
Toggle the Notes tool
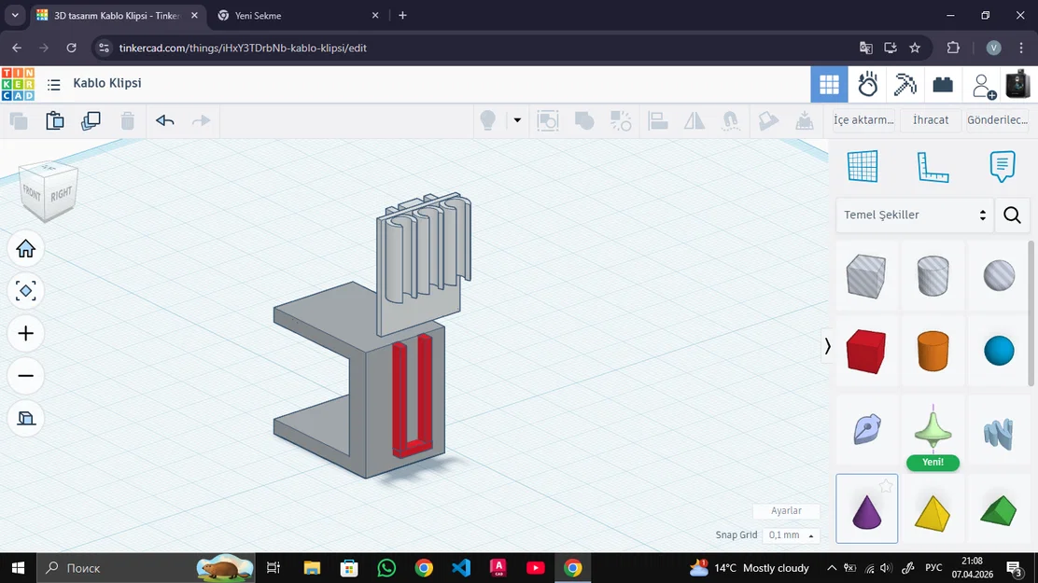point(1002,167)
